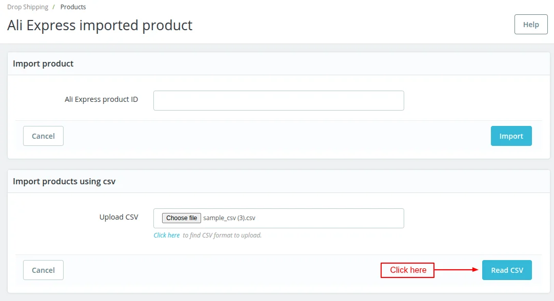Click the Ali Express imported product title
554x301 pixels.
pos(100,25)
